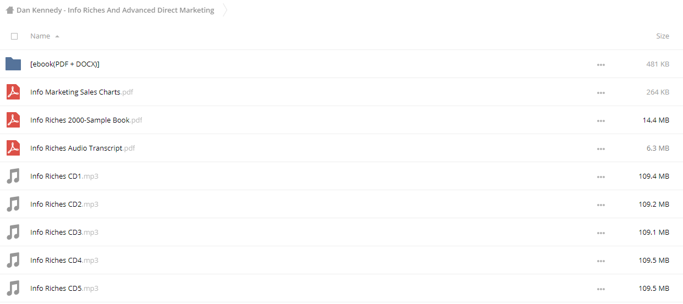This screenshot has width=683, height=304.
Task: Click music note icon for Info Riches CD1
Action: [x=13, y=176]
